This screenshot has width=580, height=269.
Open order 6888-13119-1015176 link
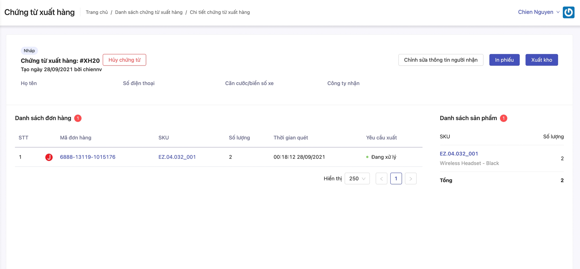coord(88,157)
